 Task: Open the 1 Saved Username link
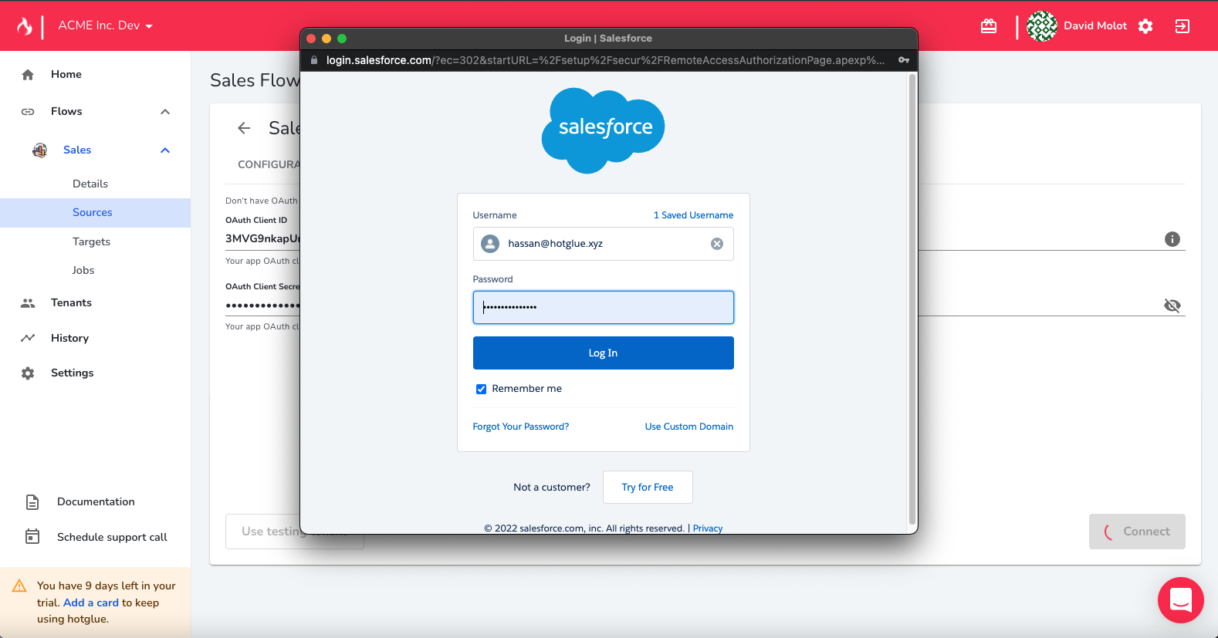[693, 215]
